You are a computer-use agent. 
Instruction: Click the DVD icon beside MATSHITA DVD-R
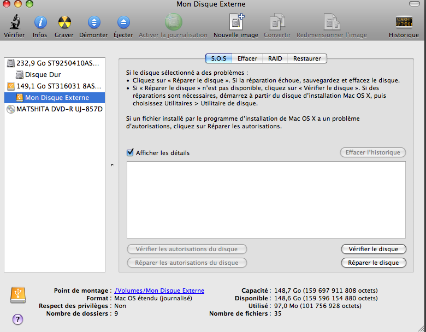pos(10,109)
